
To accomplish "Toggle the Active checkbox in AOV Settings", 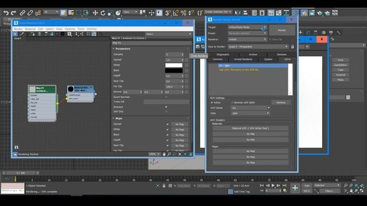I will click(x=212, y=102).
